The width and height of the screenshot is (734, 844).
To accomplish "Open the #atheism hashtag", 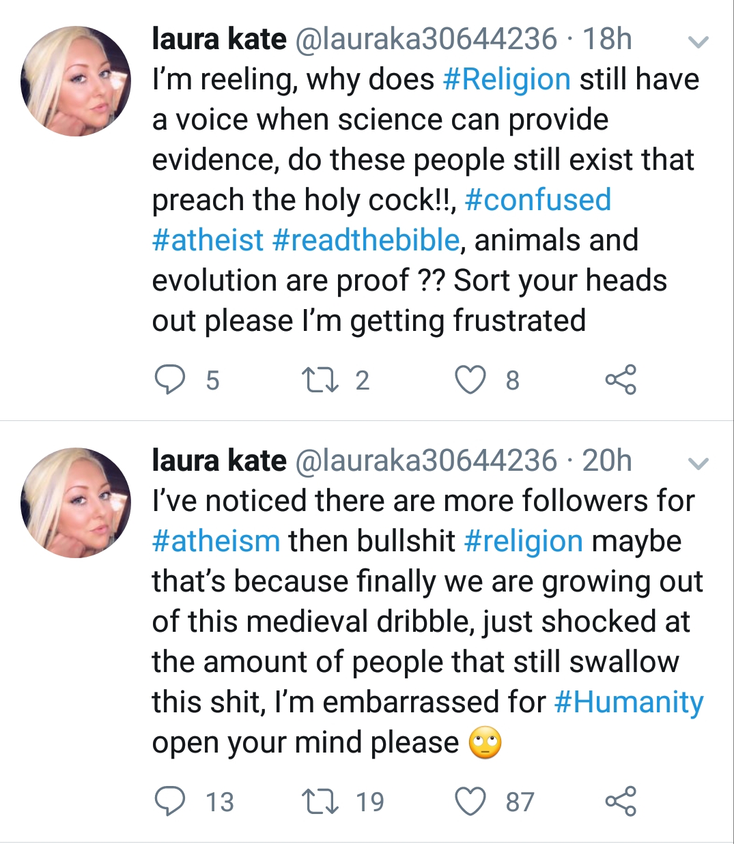I will pyautogui.click(x=216, y=541).
